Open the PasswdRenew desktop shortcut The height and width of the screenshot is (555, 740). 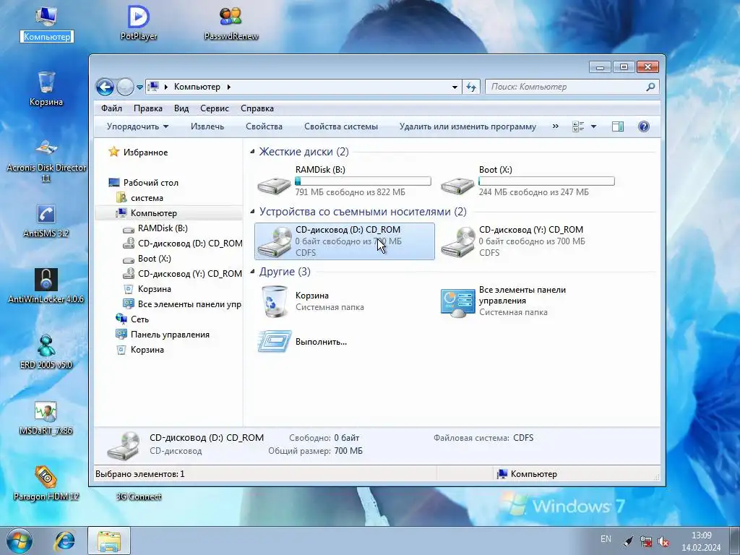pyautogui.click(x=231, y=22)
